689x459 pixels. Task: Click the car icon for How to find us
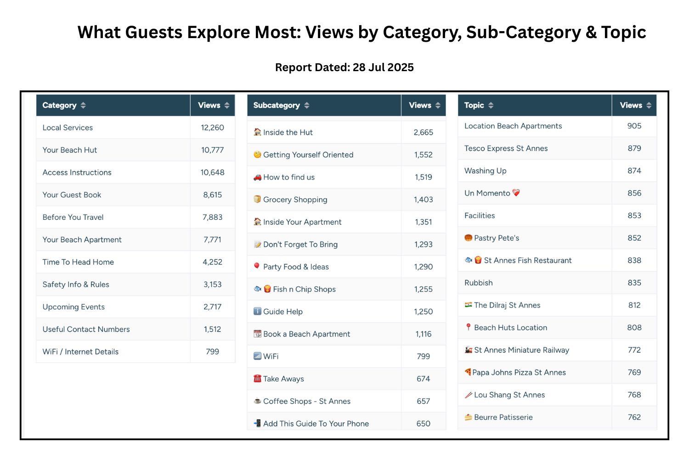pos(257,177)
